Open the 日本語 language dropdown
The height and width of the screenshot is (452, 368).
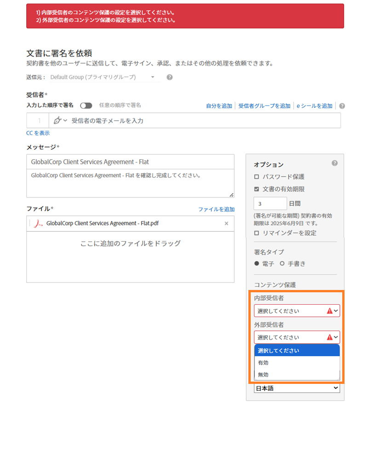pos(297,388)
